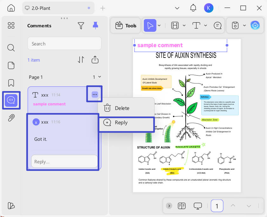This screenshot has height=217, width=267.
Task: Open the attachments paperclip sidebar icon
Action: [x=11, y=118]
